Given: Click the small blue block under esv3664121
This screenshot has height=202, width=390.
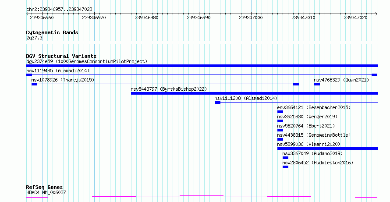Looking at the screenshot, I should pos(280,112).
